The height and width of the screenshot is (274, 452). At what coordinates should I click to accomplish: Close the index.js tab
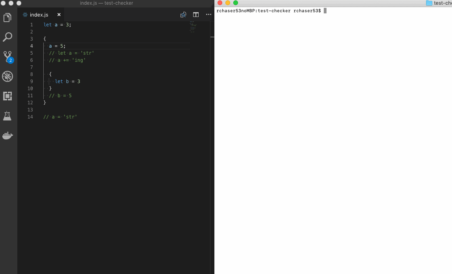coord(59,15)
